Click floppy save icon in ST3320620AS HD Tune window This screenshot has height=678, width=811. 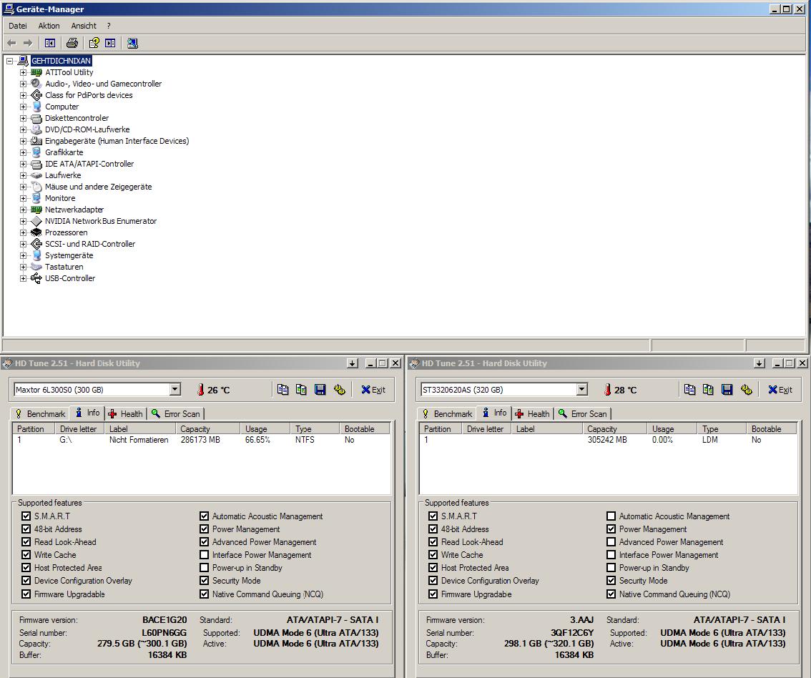click(727, 390)
